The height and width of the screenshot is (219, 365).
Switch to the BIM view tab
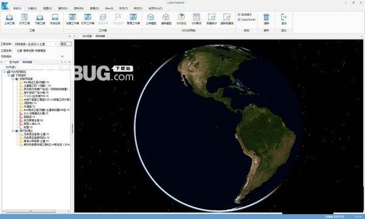pyautogui.click(x=87, y=36)
